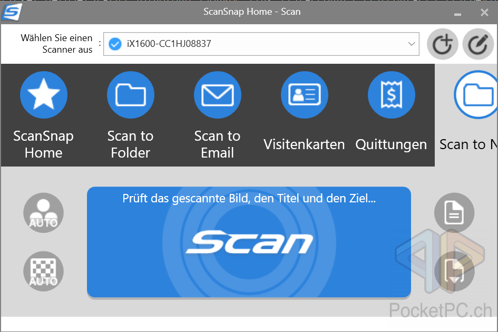Click the iX1600-CC1HJ08837 scanner field
498x332 pixels.
261,44
